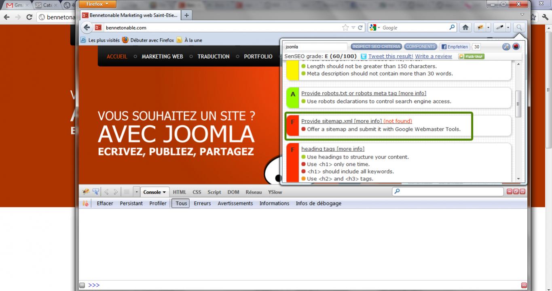The height and width of the screenshot is (291, 552).
Task: Switch to the Script Firebug tab
Action: pos(214,192)
